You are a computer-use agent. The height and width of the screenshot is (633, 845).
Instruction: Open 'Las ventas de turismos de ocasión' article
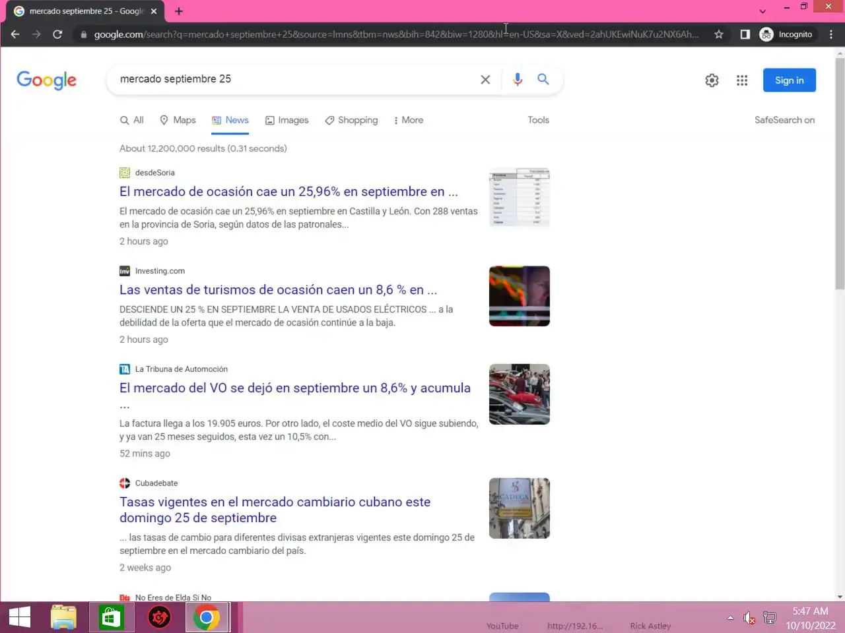(x=278, y=290)
